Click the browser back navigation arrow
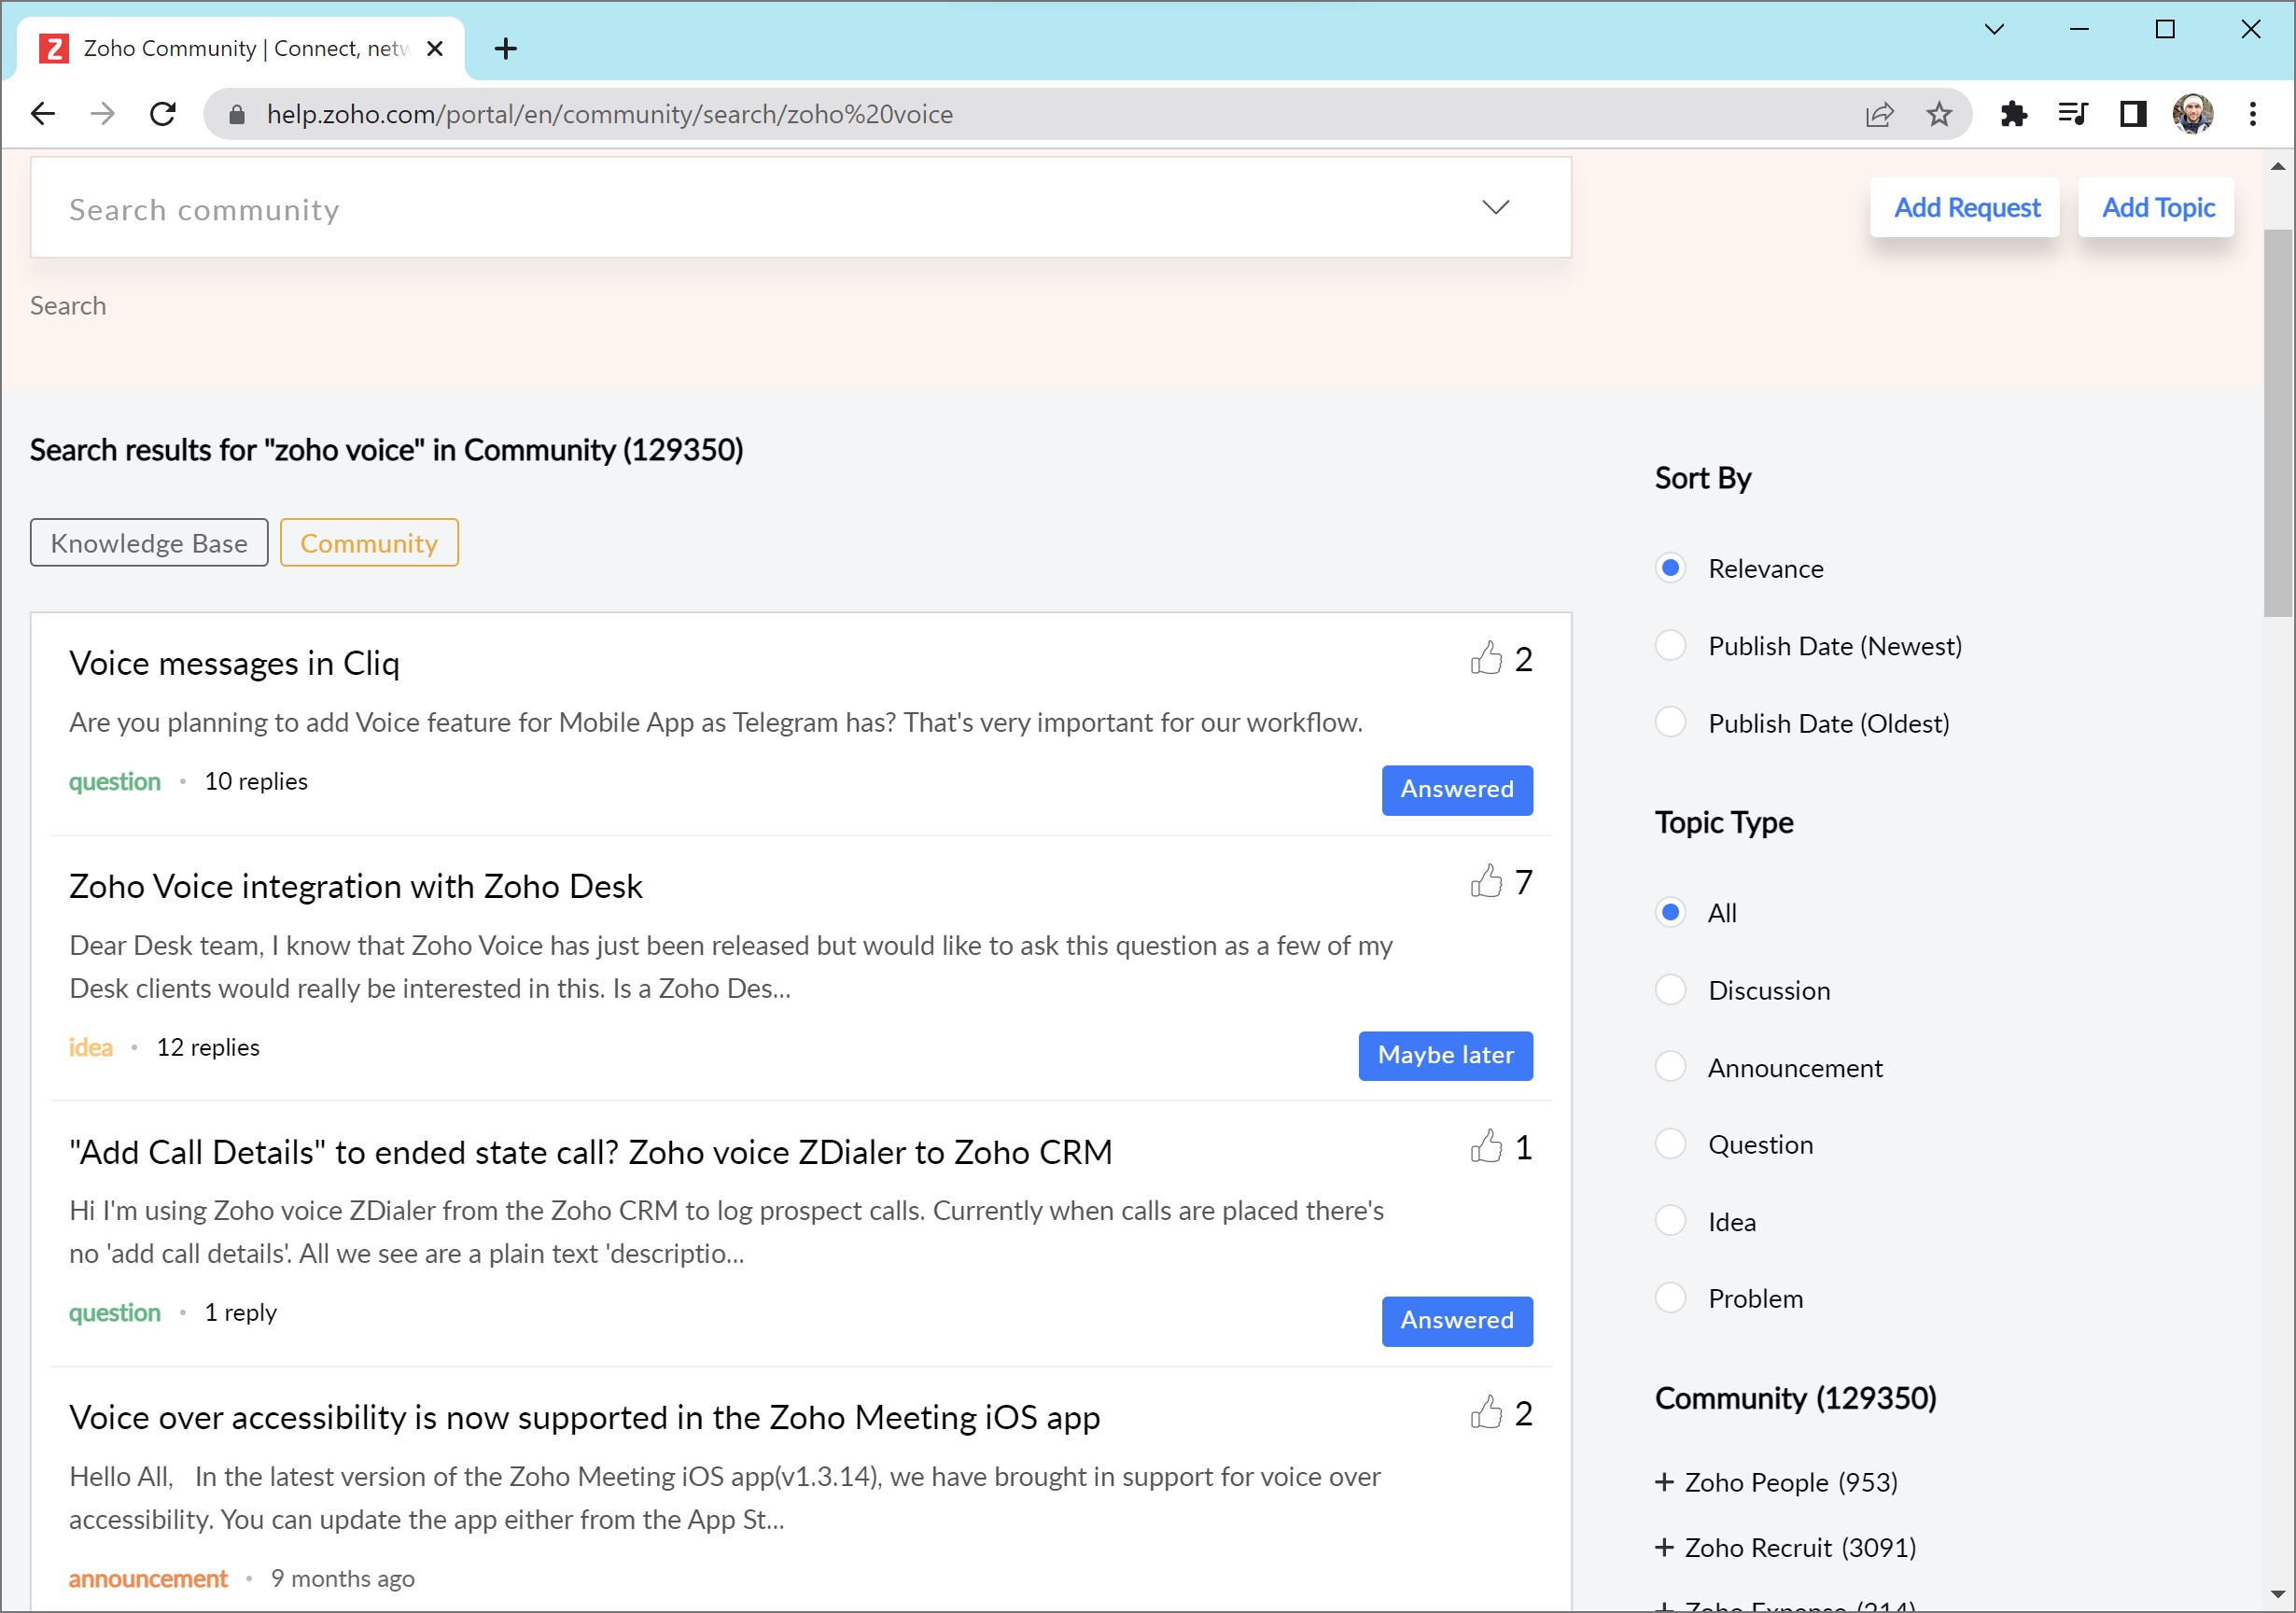 pyautogui.click(x=42, y=115)
